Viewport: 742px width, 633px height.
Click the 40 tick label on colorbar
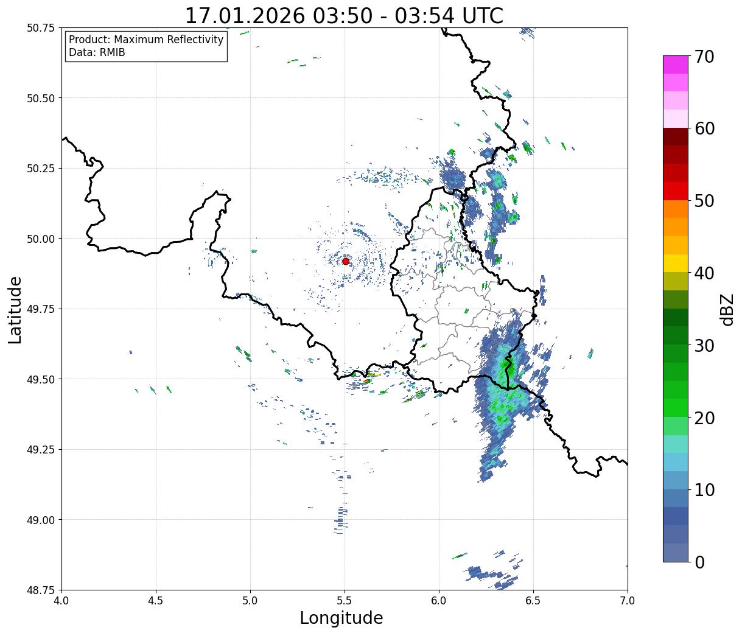705,273
